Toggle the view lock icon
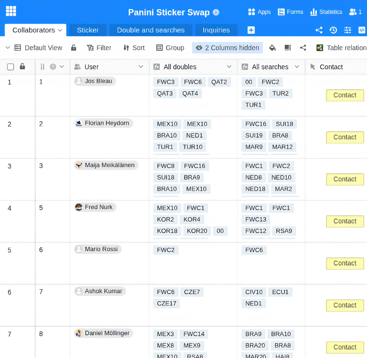 (x=74, y=48)
